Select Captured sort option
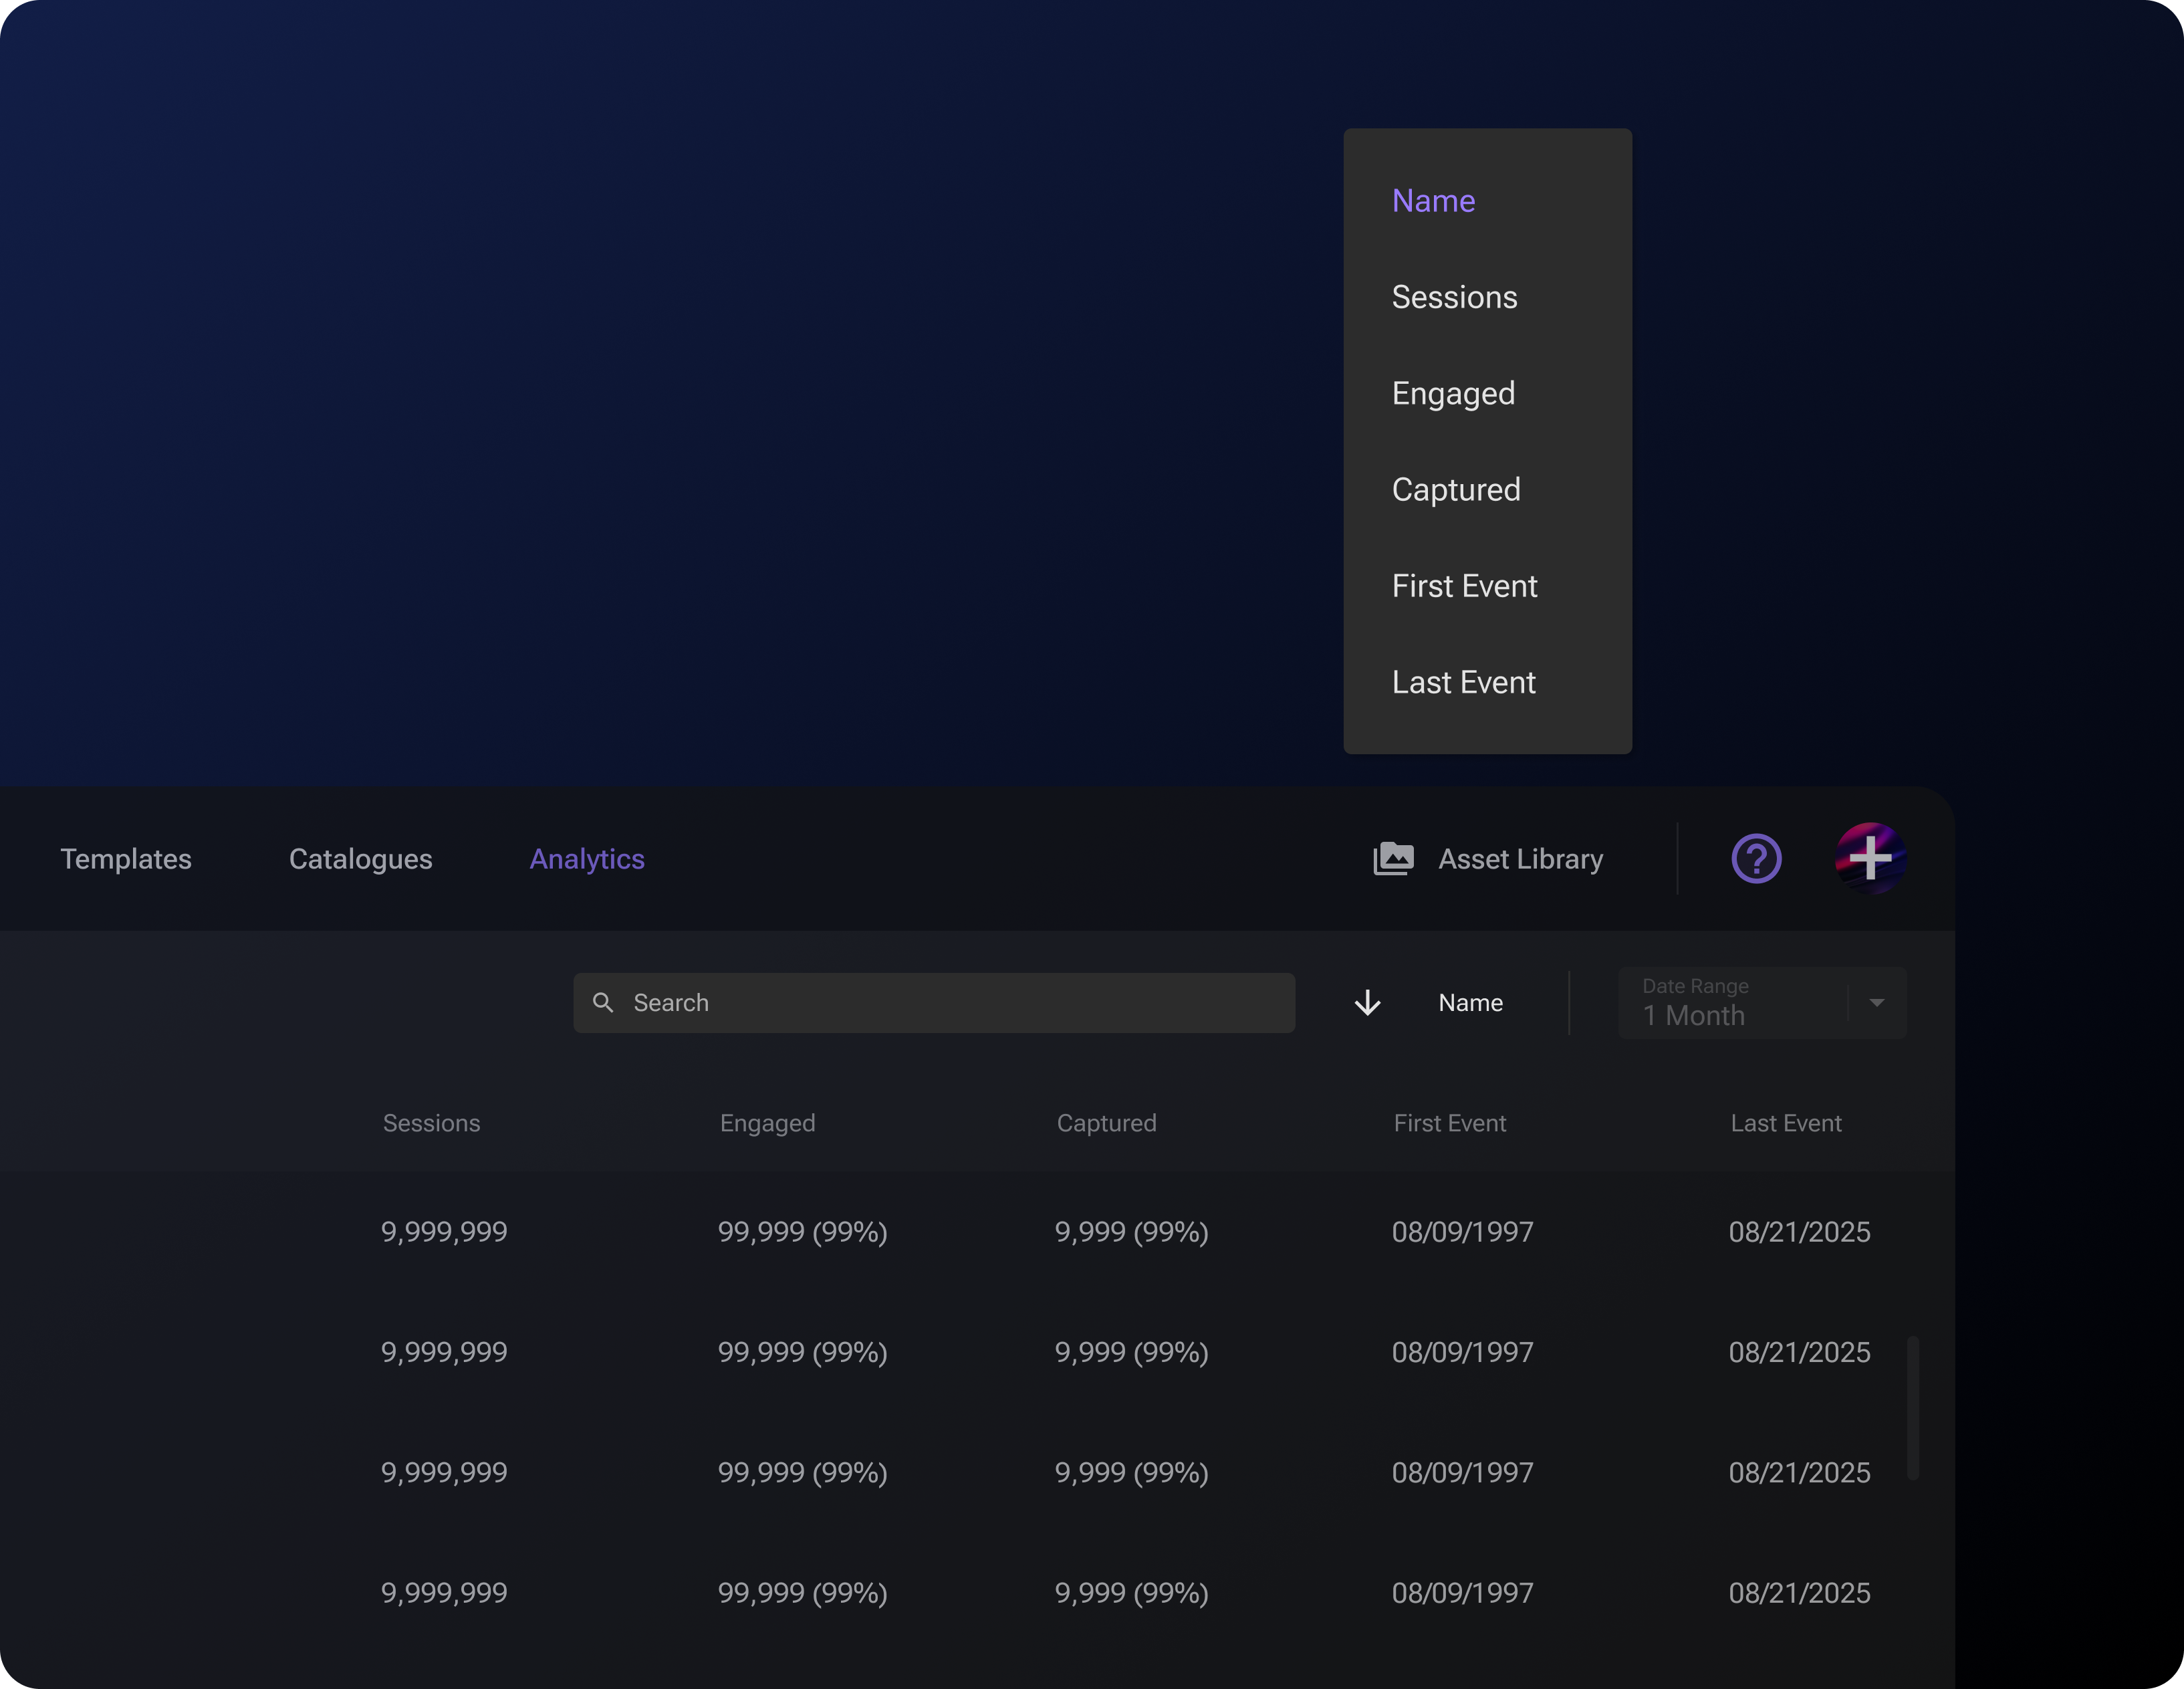 click(x=1456, y=489)
